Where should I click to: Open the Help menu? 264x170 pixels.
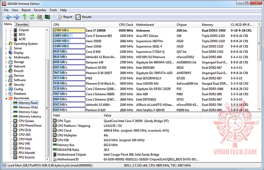click(x=63, y=10)
